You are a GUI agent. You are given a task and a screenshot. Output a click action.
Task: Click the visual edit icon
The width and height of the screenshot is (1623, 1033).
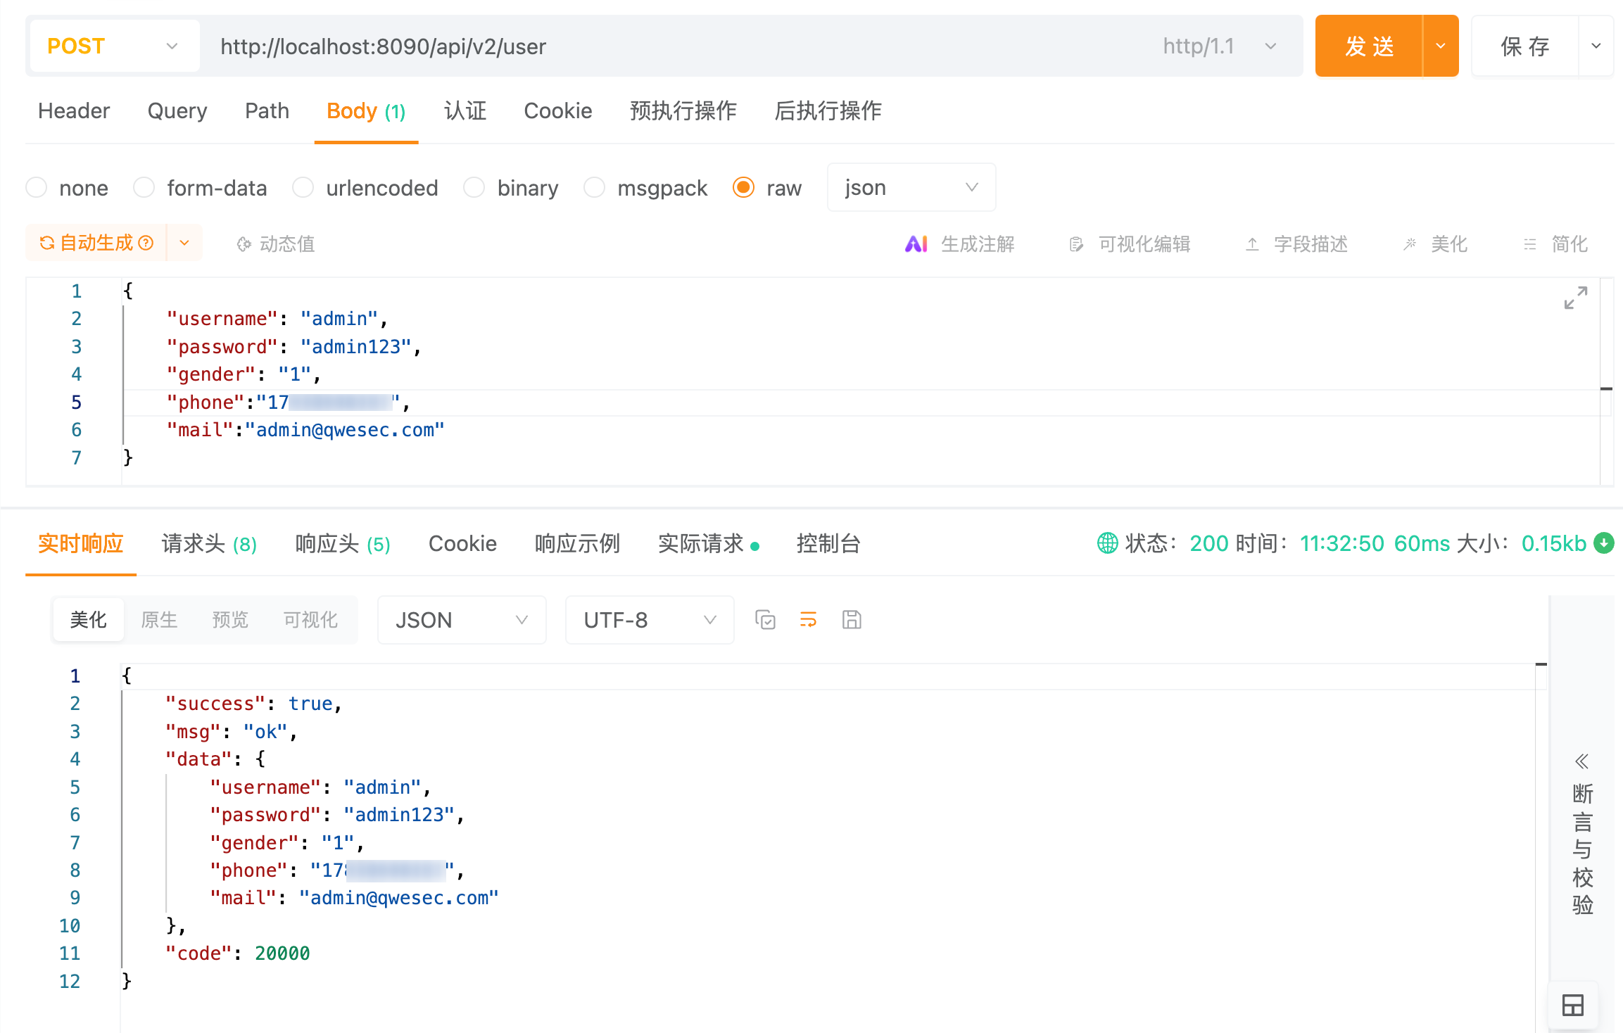pyautogui.click(x=1076, y=244)
